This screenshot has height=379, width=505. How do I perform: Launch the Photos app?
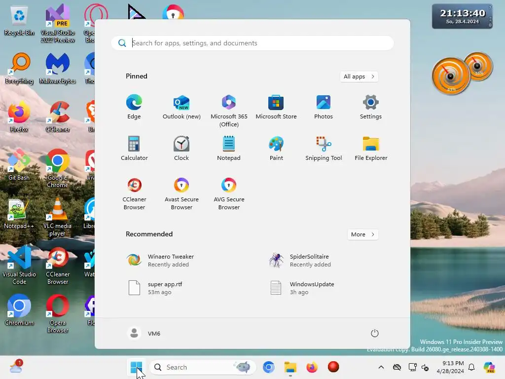coord(324,107)
